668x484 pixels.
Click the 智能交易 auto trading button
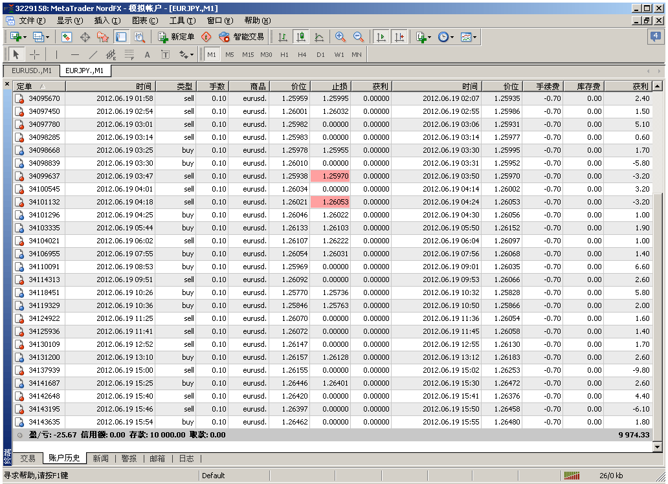pyautogui.click(x=241, y=37)
